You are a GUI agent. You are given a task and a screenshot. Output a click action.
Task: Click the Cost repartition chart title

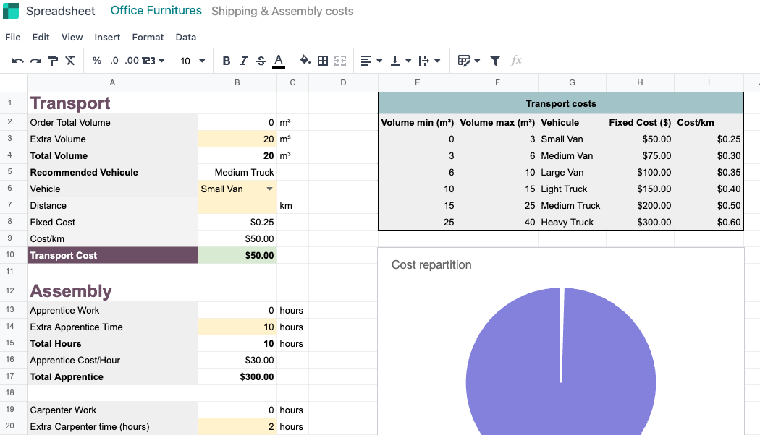[x=431, y=264]
